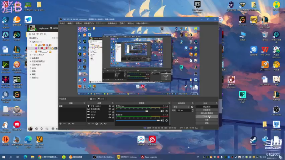Image resolution: width=285 pixels, height=160 pixels.
Task: Open the 编辑(E) menu in OBS
Action: pyautogui.click(x=70, y=23)
